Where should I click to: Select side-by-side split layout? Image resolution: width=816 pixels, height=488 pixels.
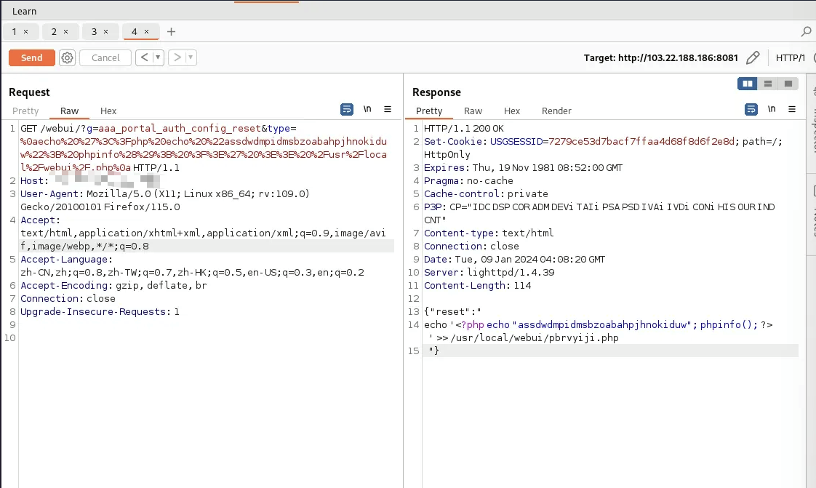pyautogui.click(x=748, y=84)
